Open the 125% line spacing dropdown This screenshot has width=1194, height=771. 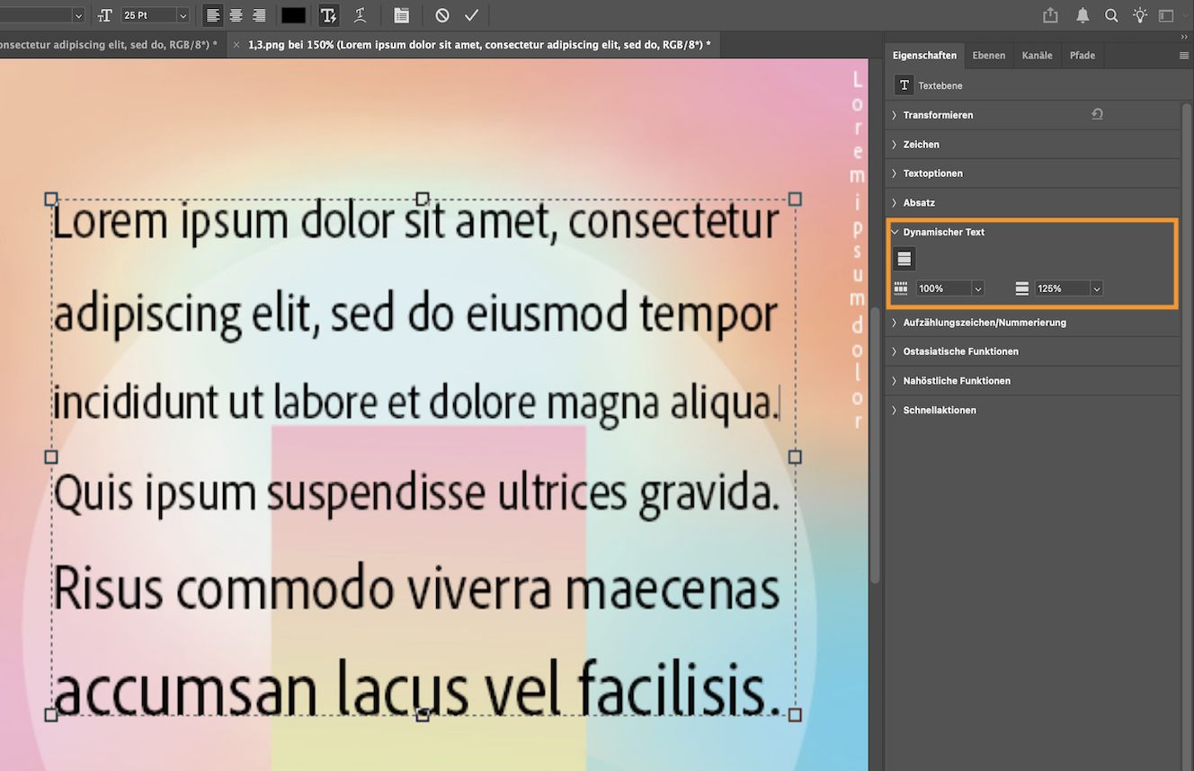(x=1096, y=288)
